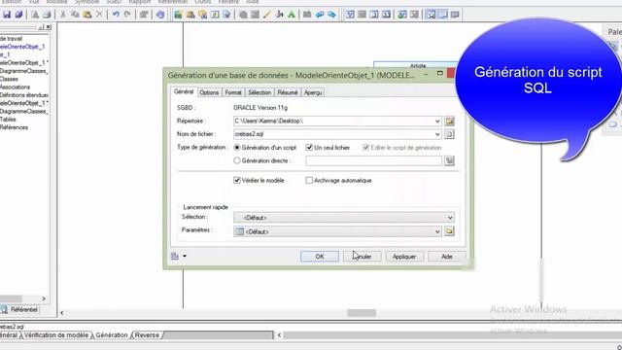Image resolution: width=622 pixels, height=350 pixels.
Task: Click the Appliquer button
Action: [404, 257]
